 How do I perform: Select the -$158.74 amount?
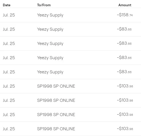(x=125, y=15)
